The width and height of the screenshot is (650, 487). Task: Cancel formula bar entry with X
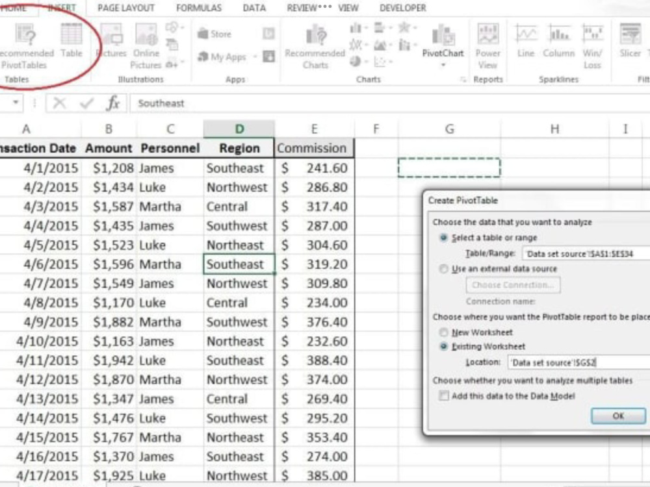[x=60, y=103]
